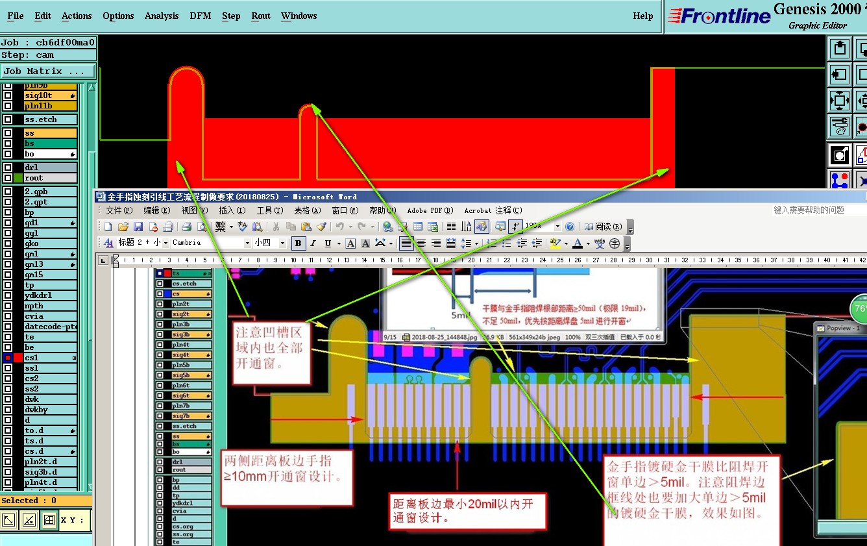Open Genesis Rout menu

click(261, 16)
